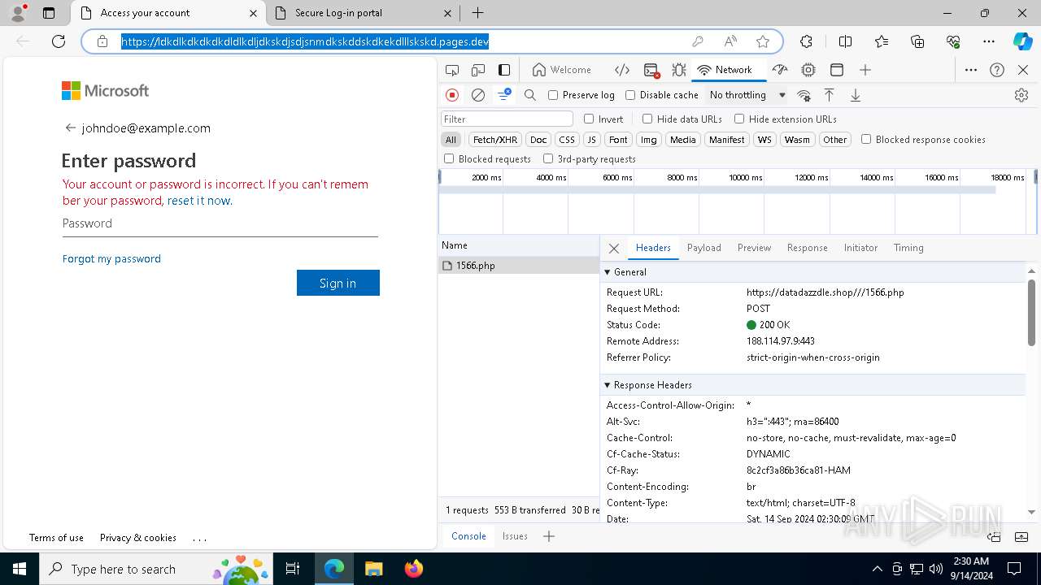Open the Performance tool icon
This screenshot has height=585, width=1041.
(x=780, y=70)
